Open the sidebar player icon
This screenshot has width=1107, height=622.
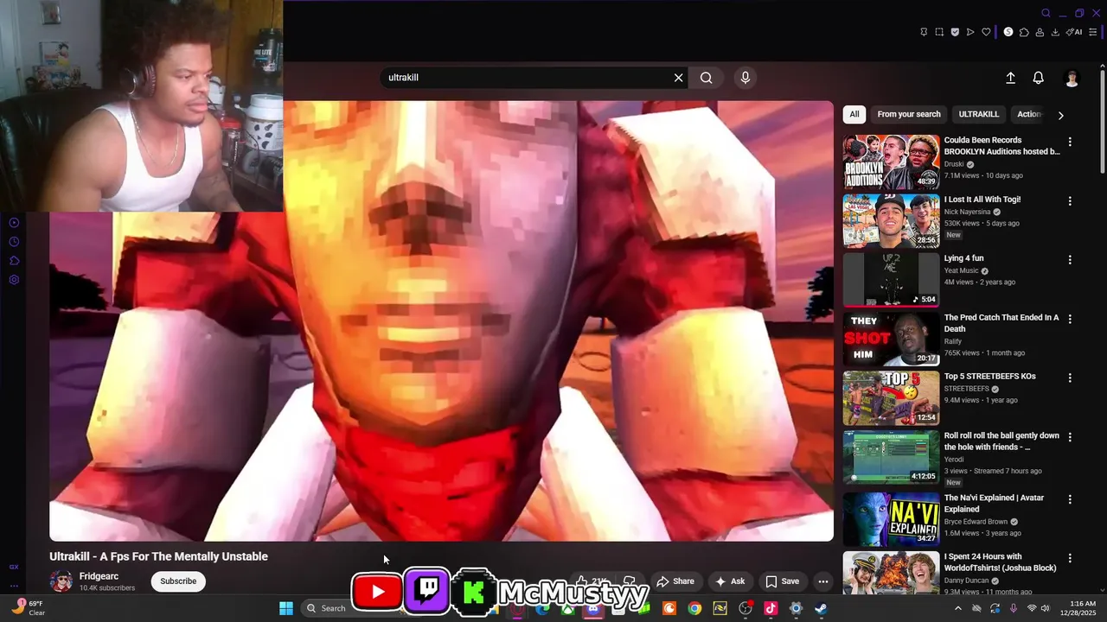(x=14, y=223)
